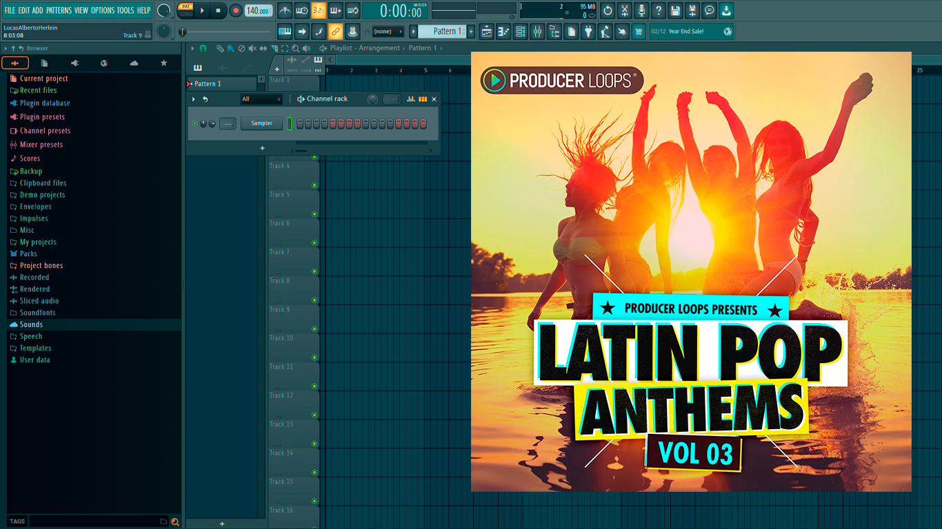Open the Playlist view icon
The width and height of the screenshot is (942, 529).
487,31
